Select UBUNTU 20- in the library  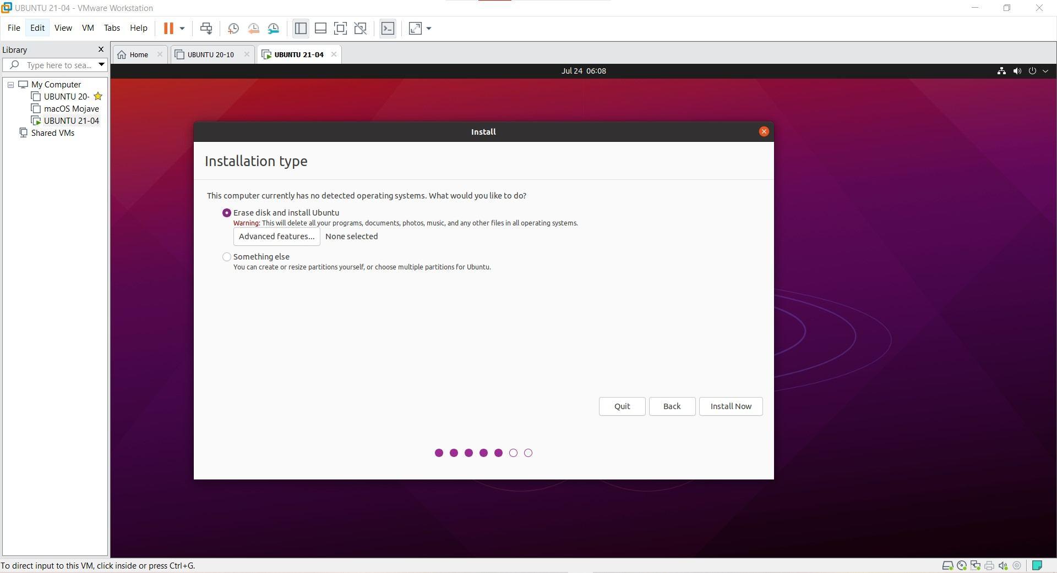coord(67,97)
